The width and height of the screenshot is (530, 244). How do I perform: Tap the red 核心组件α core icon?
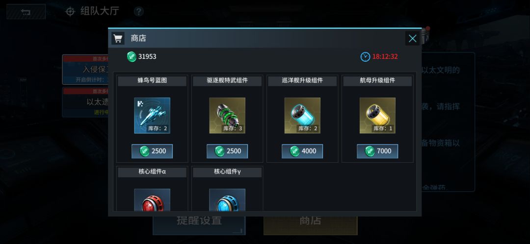coord(152,200)
